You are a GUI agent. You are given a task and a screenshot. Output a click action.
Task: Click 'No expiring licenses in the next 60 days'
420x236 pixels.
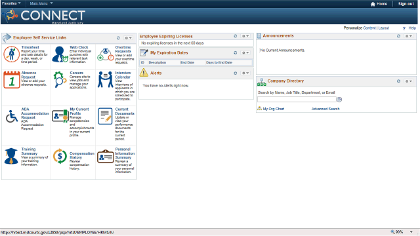click(173, 43)
